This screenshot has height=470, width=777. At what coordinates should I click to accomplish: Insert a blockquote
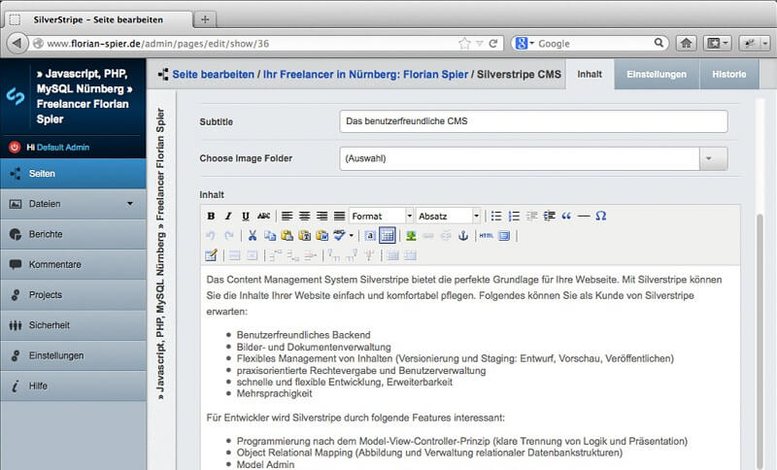[566, 216]
